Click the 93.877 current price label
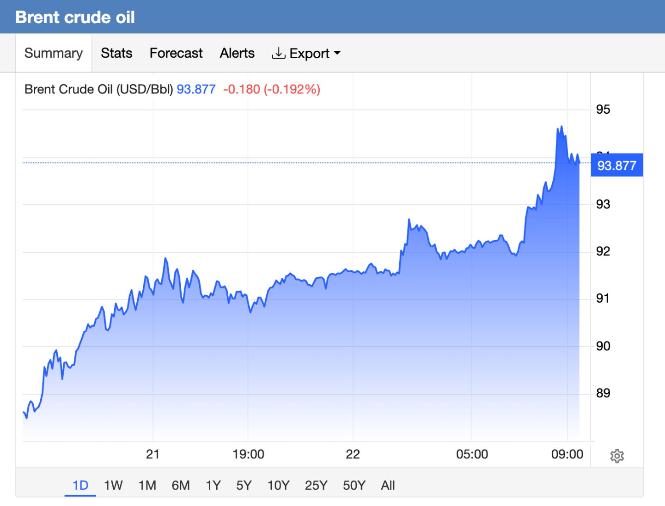This screenshot has height=506, width=665. pos(617,165)
